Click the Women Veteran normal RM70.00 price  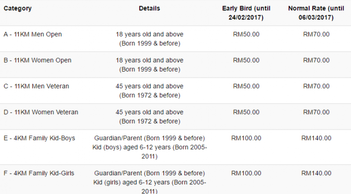pyautogui.click(x=316, y=112)
